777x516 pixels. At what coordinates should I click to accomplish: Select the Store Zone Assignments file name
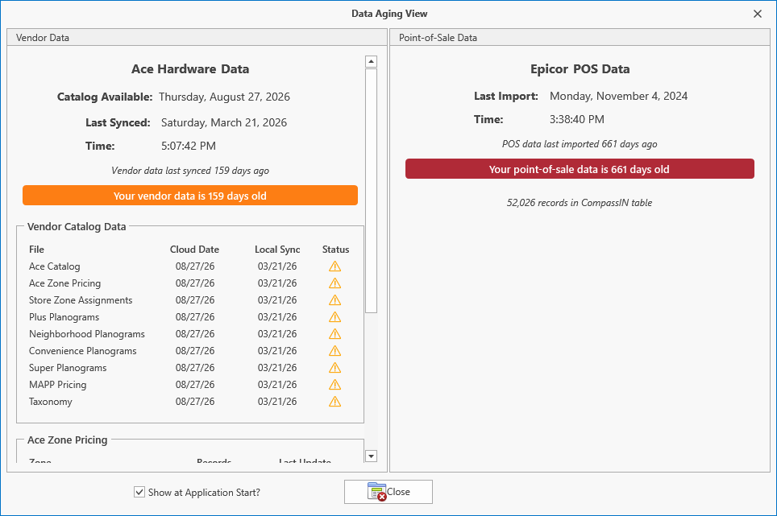coord(81,300)
